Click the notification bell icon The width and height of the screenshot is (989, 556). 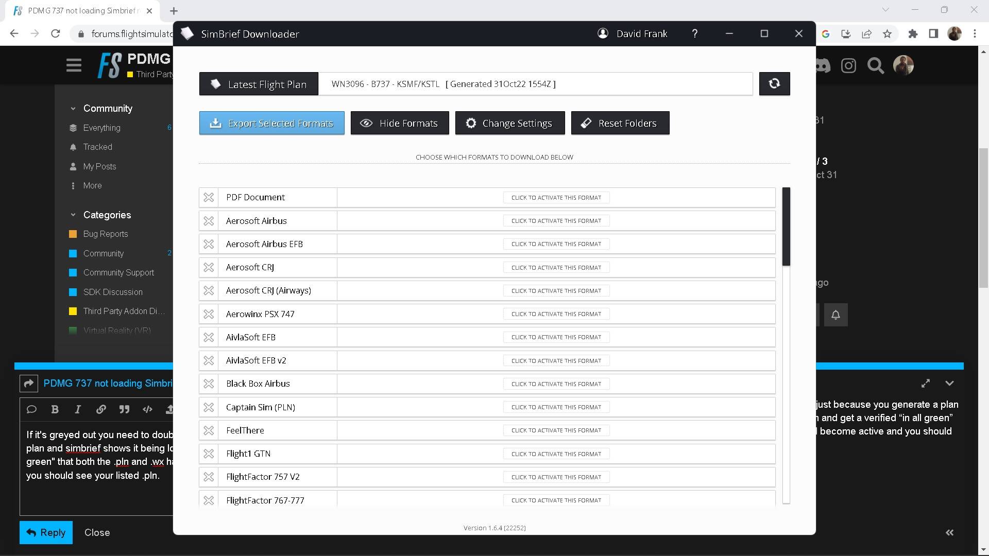[x=835, y=315]
